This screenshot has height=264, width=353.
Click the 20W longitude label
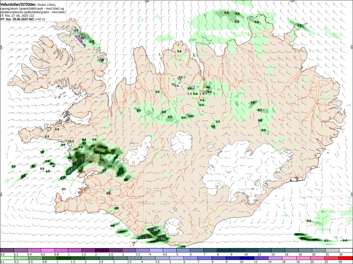coord(147,1)
